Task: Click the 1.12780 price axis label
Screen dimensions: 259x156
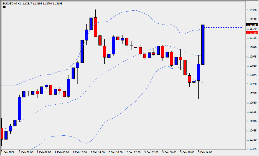Action: coord(252,84)
